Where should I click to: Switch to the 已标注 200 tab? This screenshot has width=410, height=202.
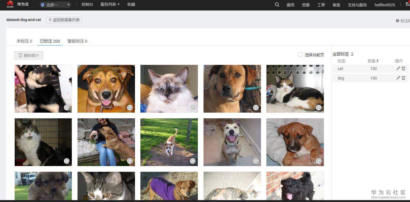[50, 41]
